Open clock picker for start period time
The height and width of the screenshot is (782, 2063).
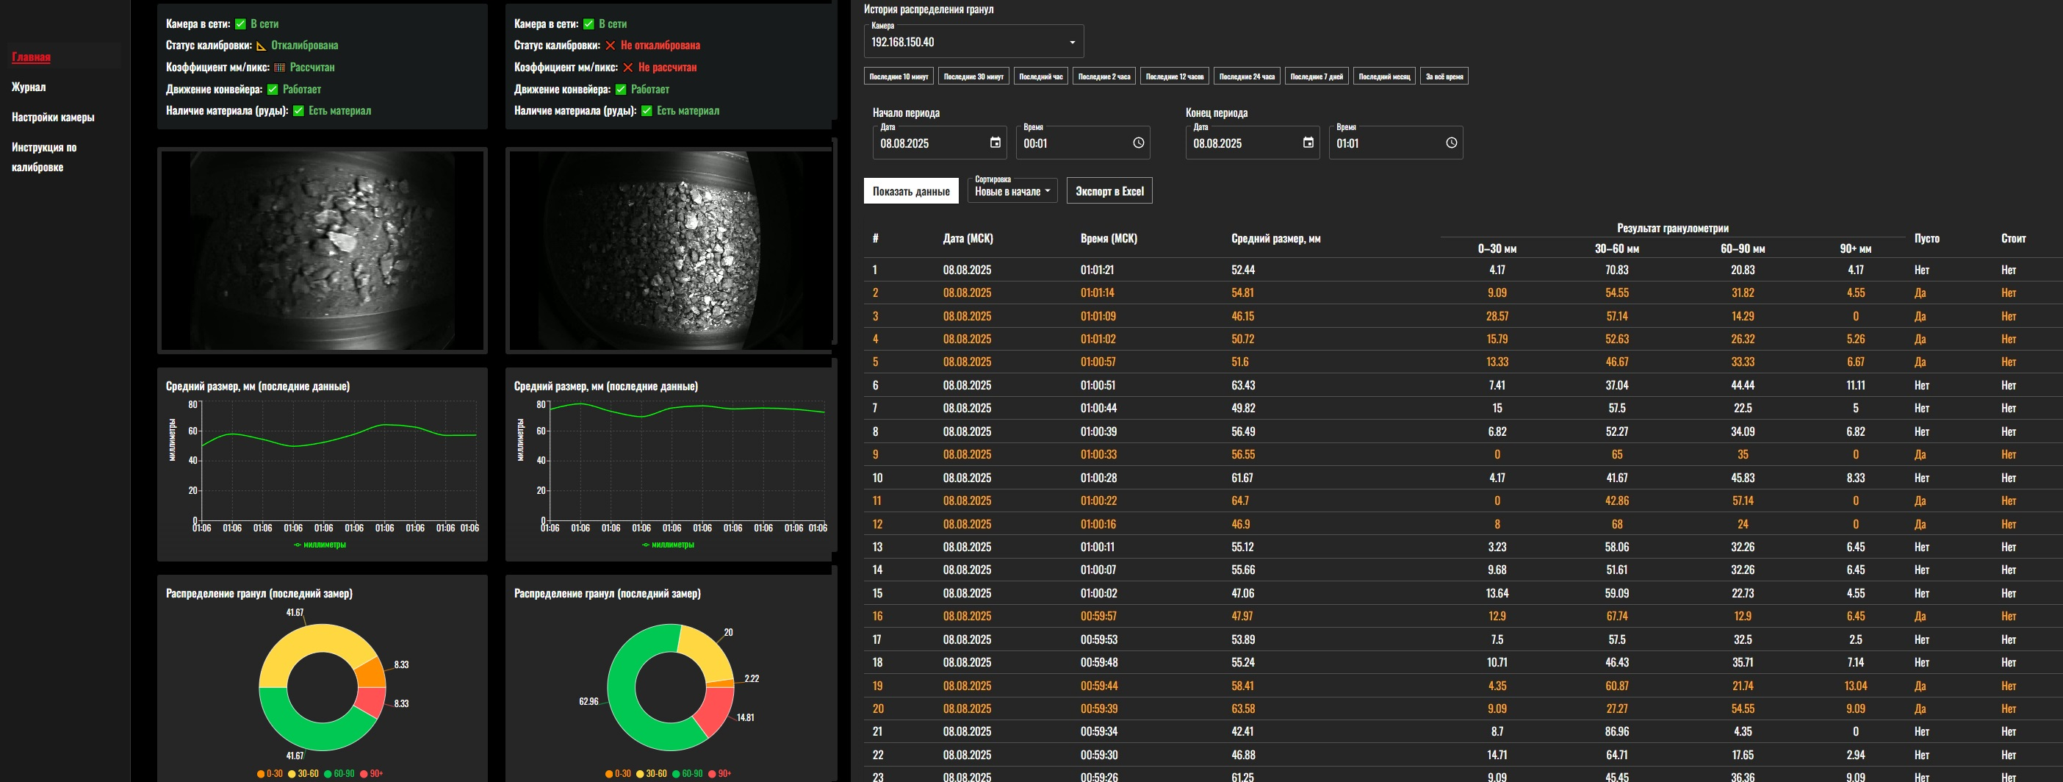pyautogui.click(x=1138, y=143)
